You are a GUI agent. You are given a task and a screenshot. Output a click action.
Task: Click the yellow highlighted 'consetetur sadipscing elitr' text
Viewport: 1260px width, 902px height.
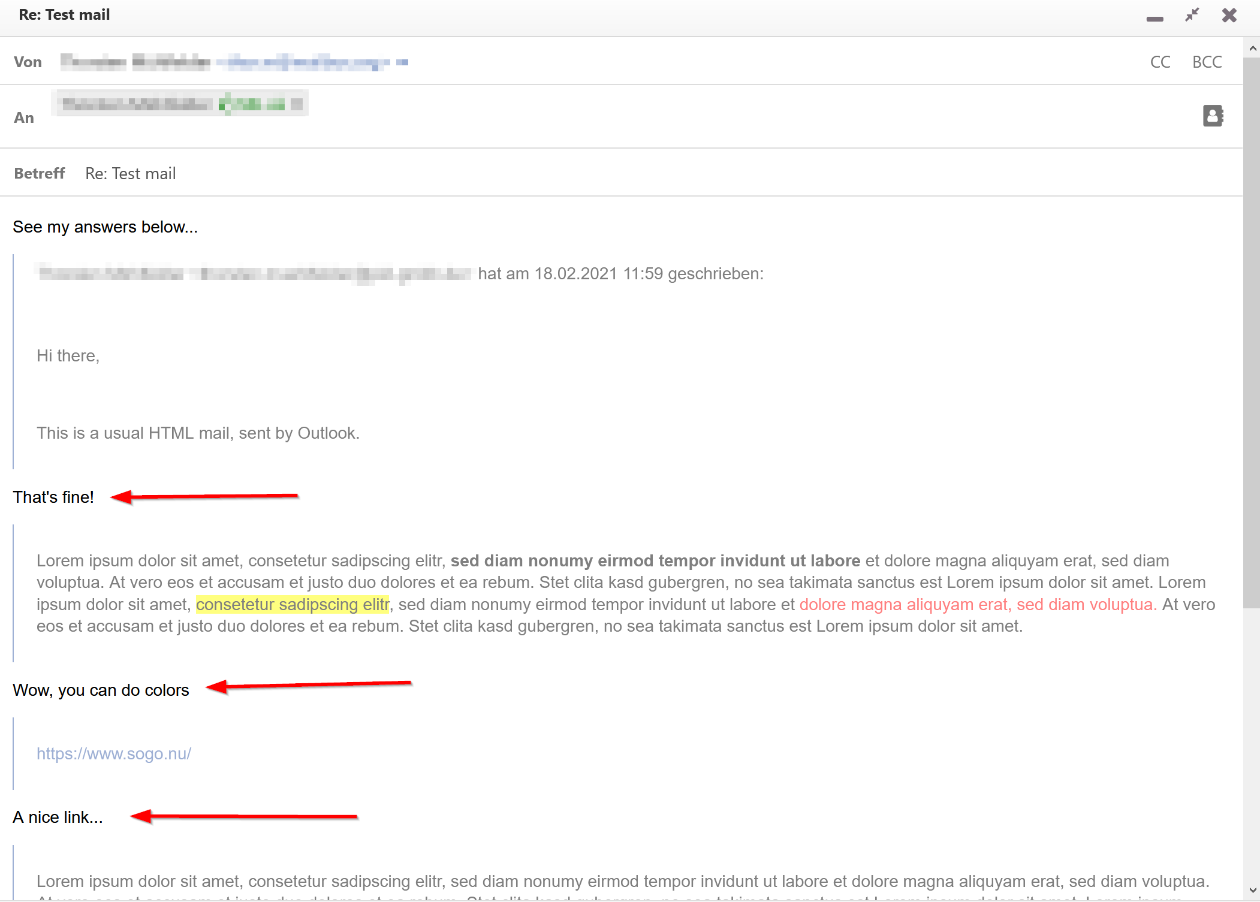(x=293, y=604)
